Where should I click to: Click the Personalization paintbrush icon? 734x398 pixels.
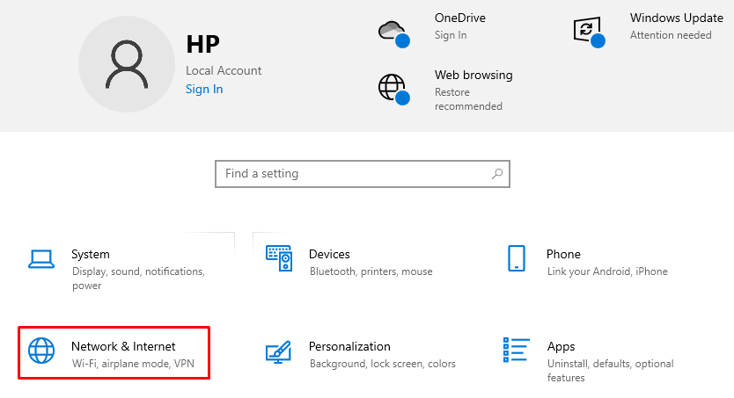point(279,352)
